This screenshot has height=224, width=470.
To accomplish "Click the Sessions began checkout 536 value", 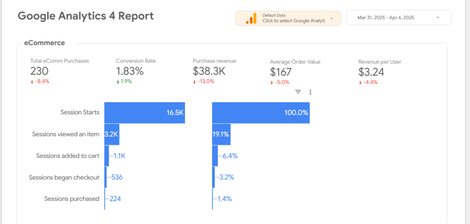I will 116,177.
